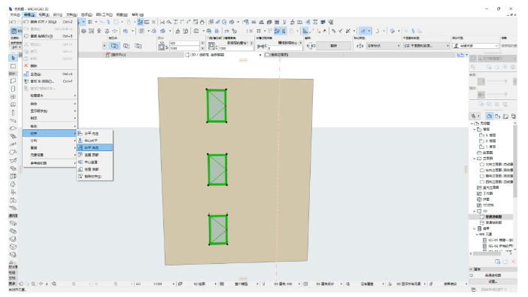Toggle the second window anchor geometry option
528x297 pixels.
point(126,46)
